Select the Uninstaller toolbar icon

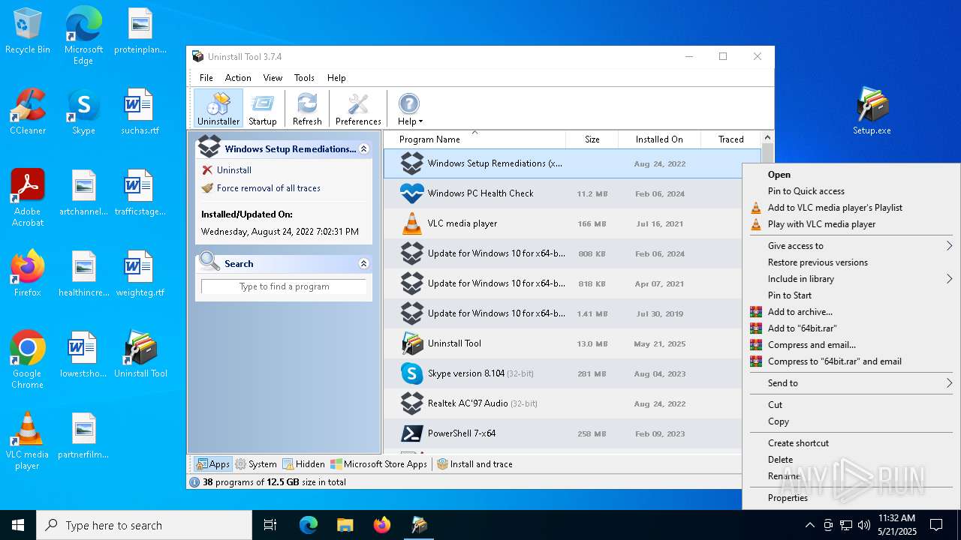[218, 109]
